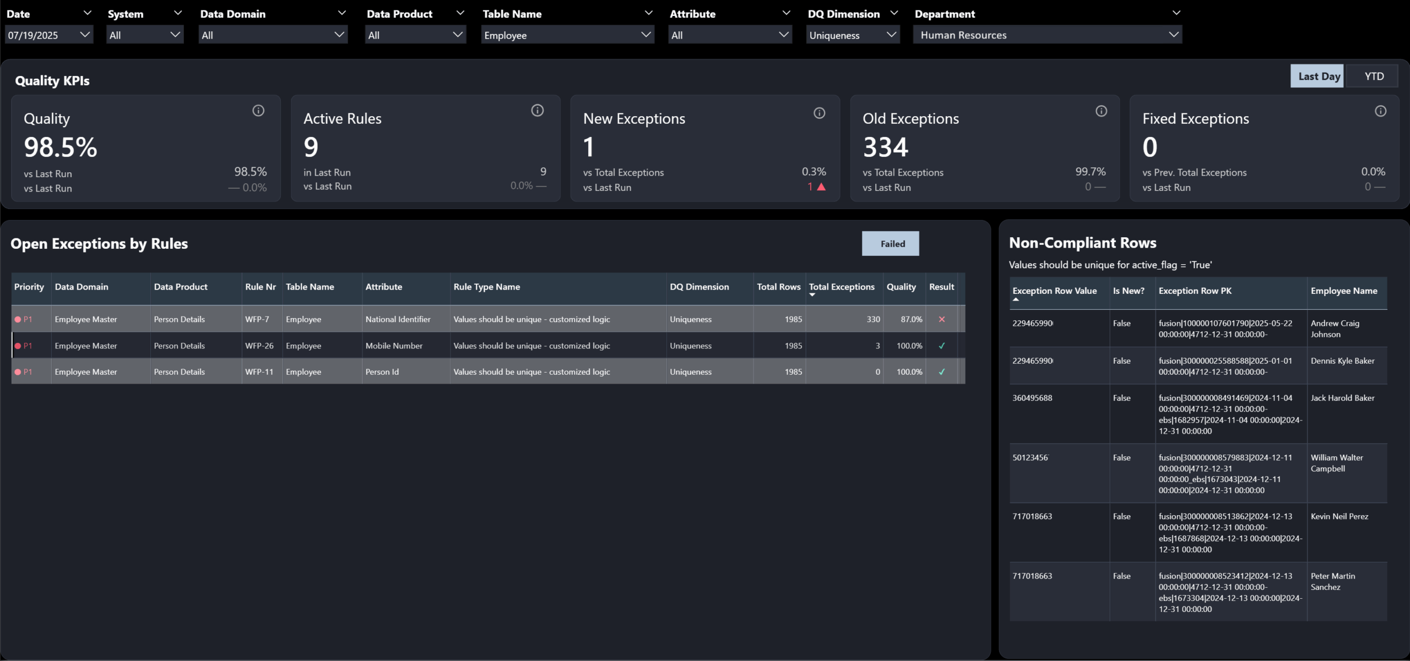Click the green checkmark result for WFP-26
The width and height of the screenshot is (1410, 661).
click(x=943, y=346)
